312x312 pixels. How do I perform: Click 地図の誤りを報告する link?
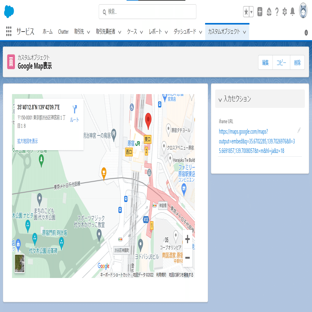pyautogui.click(x=181, y=275)
